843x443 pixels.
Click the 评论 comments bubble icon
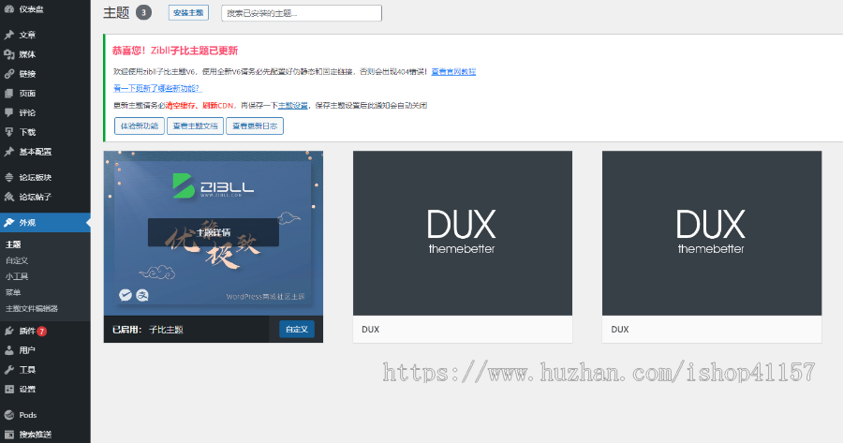[9, 112]
